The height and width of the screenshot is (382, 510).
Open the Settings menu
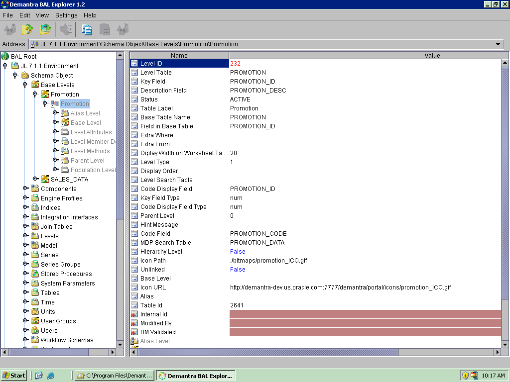66,15
